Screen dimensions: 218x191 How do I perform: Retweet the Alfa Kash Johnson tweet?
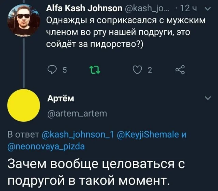93,71
